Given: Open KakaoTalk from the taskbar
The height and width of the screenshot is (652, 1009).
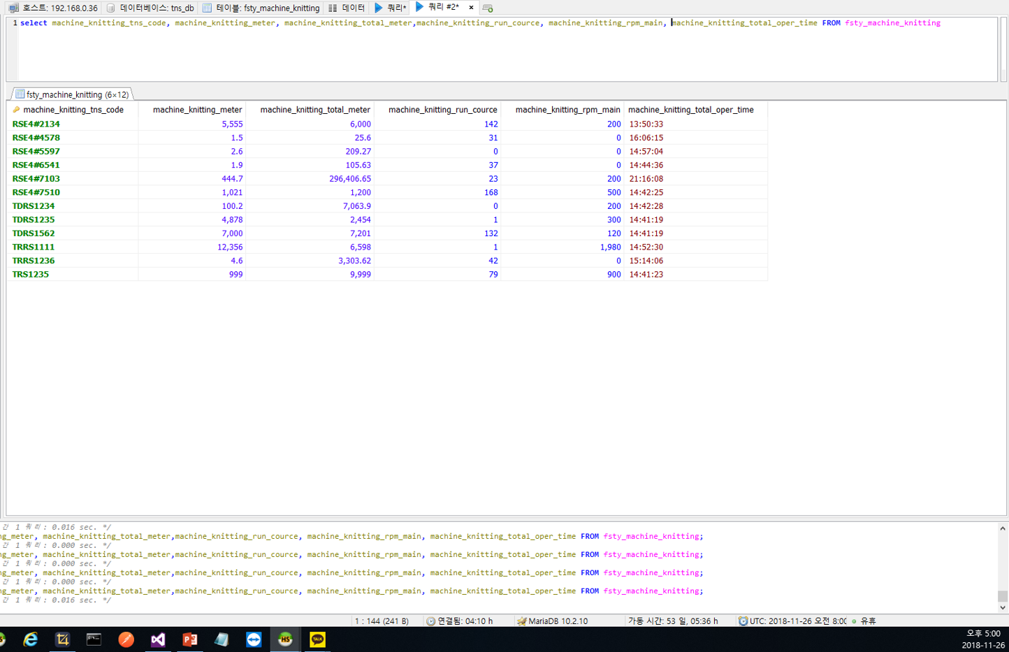Looking at the screenshot, I should pyautogui.click(x=317, y=639).
